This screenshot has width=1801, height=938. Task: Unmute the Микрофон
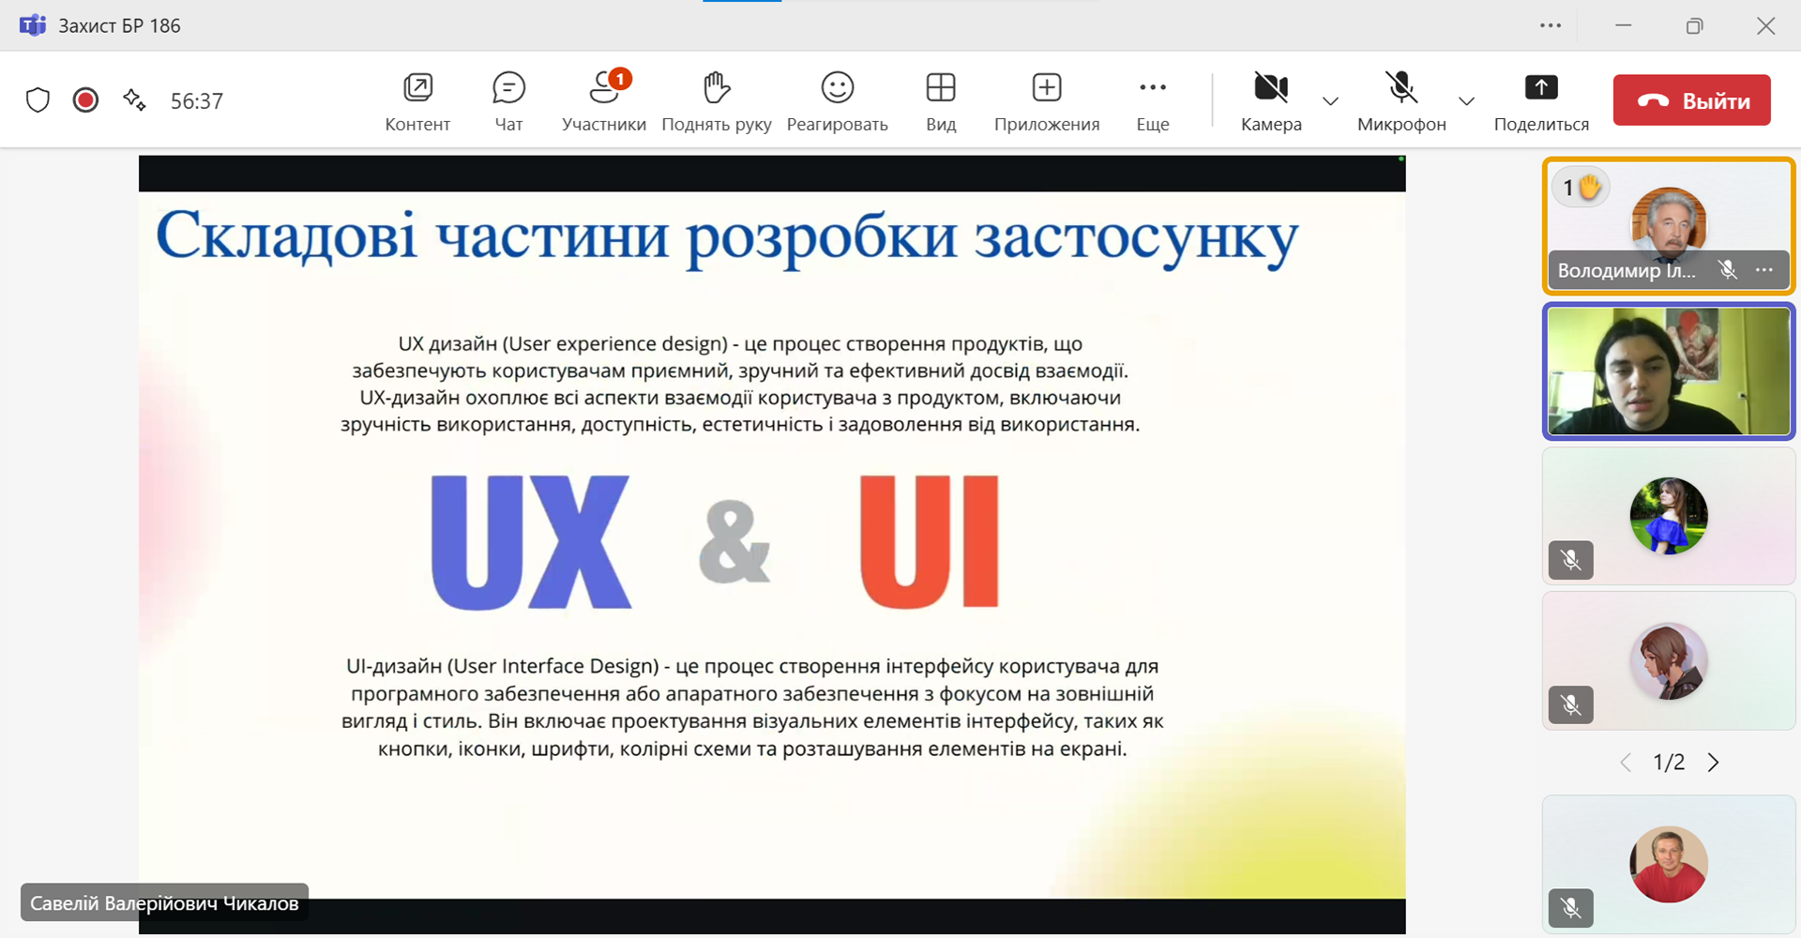coord(1401,100)
